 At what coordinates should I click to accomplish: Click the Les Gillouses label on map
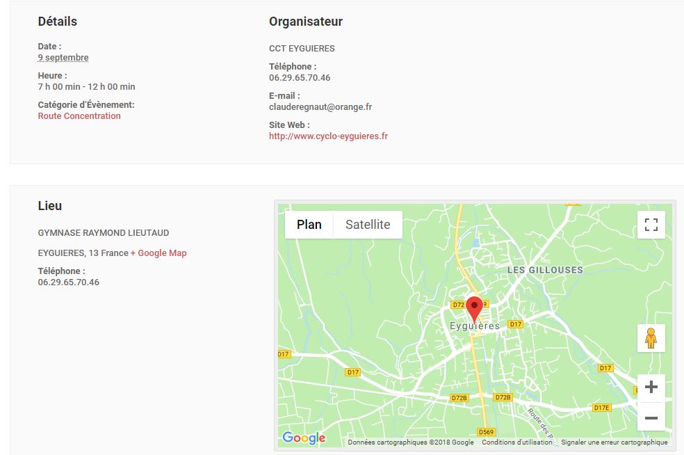tap(545, 269)
